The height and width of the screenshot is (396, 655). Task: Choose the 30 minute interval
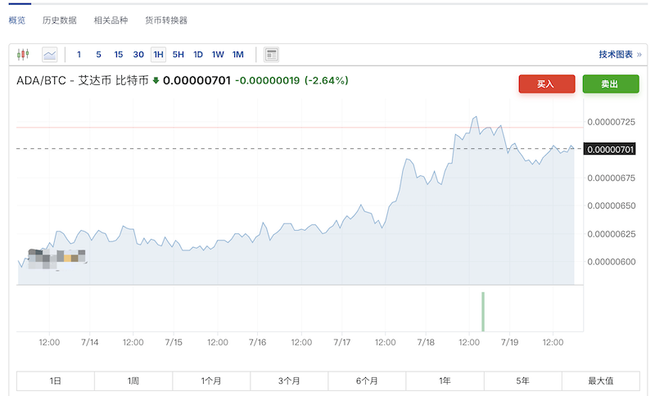click(138, 55)
